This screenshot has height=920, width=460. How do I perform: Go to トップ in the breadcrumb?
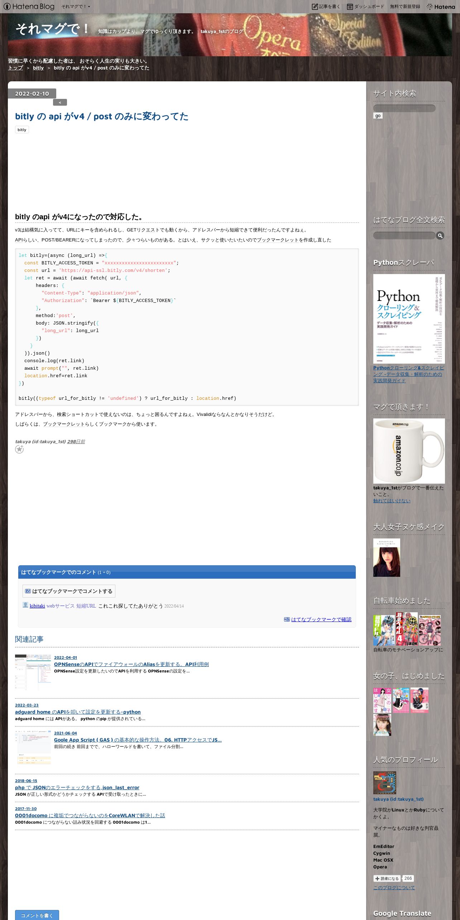pyautogui.click(x=15, y=68)
